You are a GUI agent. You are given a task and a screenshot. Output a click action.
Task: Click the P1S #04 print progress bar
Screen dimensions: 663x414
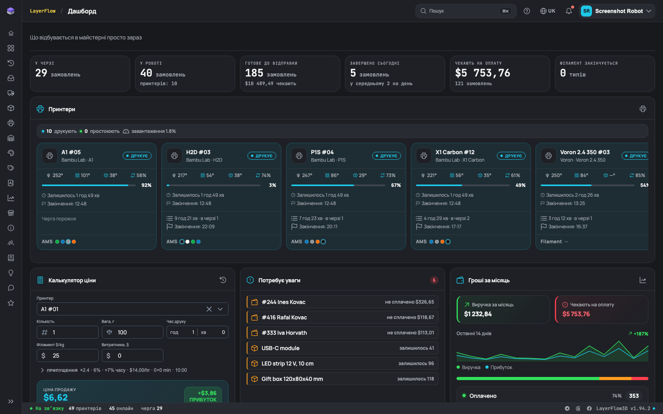tap(338, 185)
